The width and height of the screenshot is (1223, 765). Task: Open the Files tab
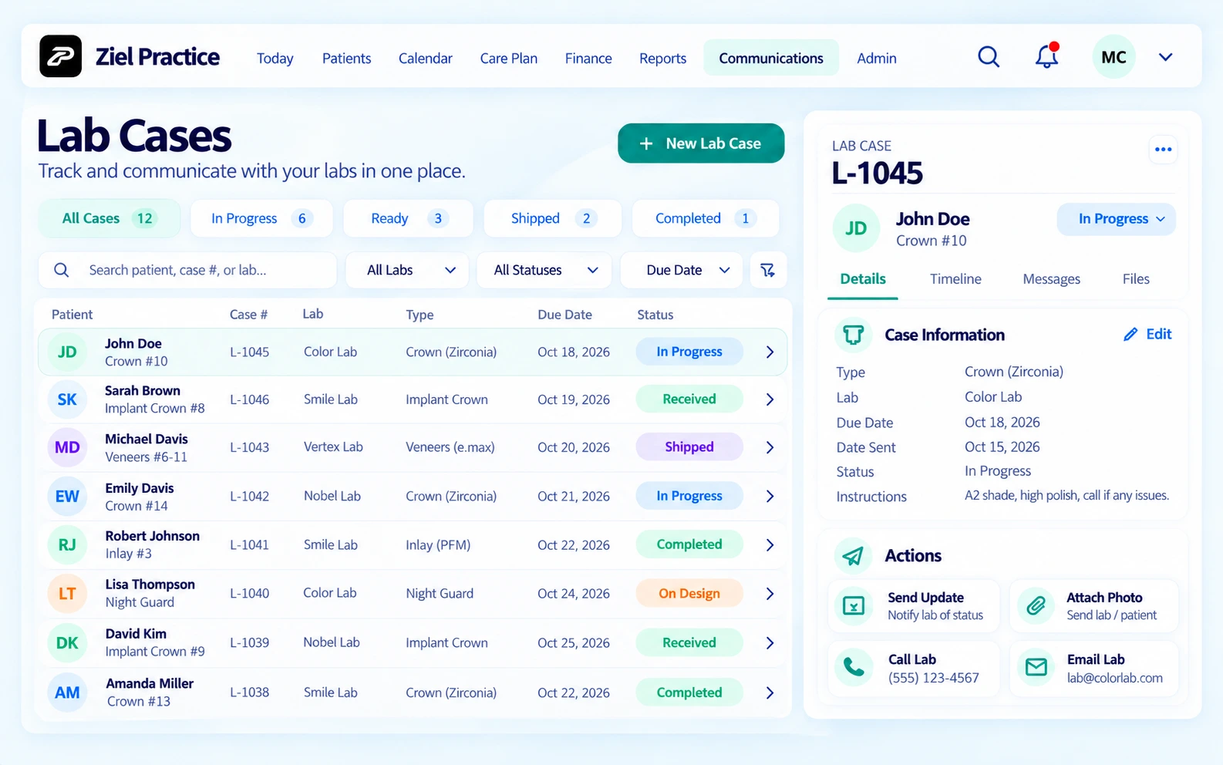click(1136, 279)
